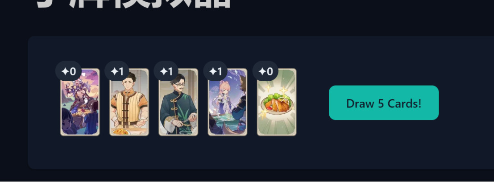This screenshot has height=182, width=494.
Task: Click the ✦1 badge on pink-haired girl card
Action: [216, 71]
